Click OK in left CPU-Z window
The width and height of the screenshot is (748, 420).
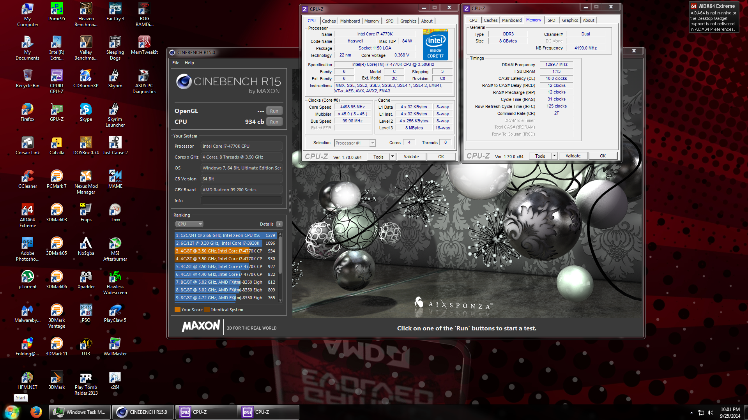click(441, 157)
